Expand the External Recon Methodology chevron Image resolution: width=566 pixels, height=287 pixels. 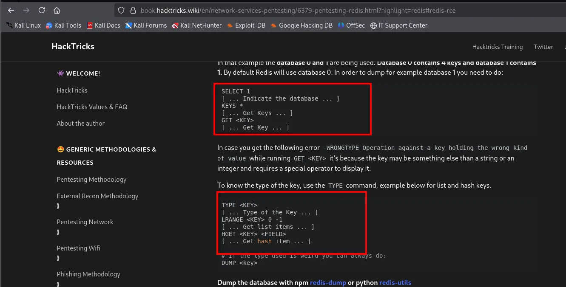58,206
